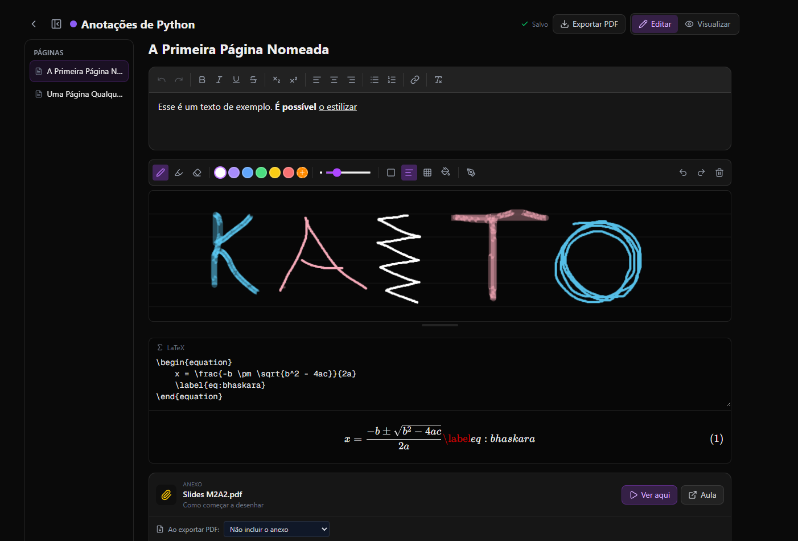
Task: Insert a numbered list
Action: click(x=392, y=80)
